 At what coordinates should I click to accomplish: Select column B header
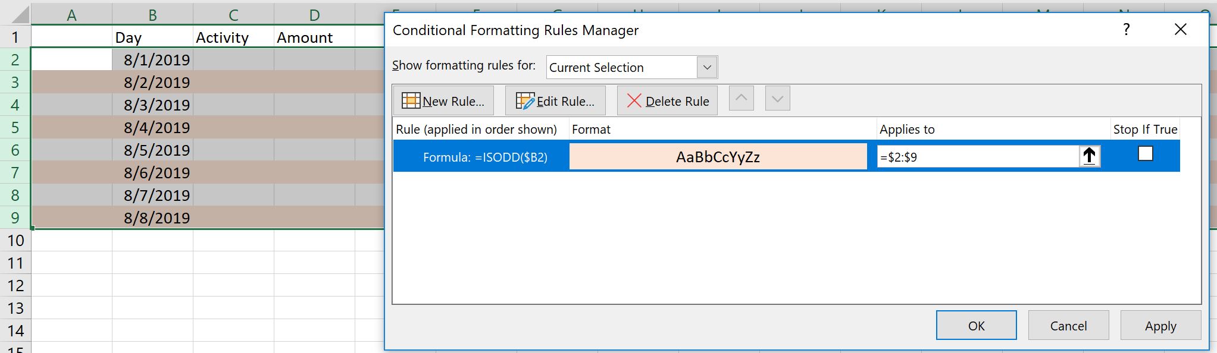[152, 14]
